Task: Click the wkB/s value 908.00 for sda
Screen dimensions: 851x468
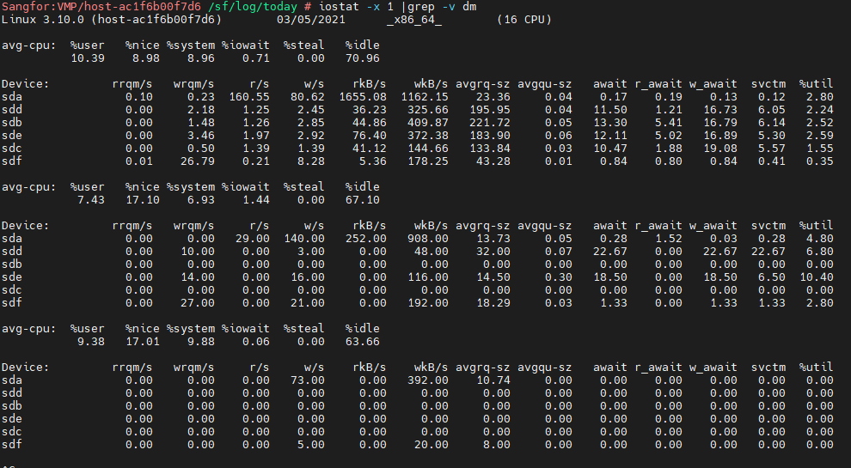Action: pos(431,238)
